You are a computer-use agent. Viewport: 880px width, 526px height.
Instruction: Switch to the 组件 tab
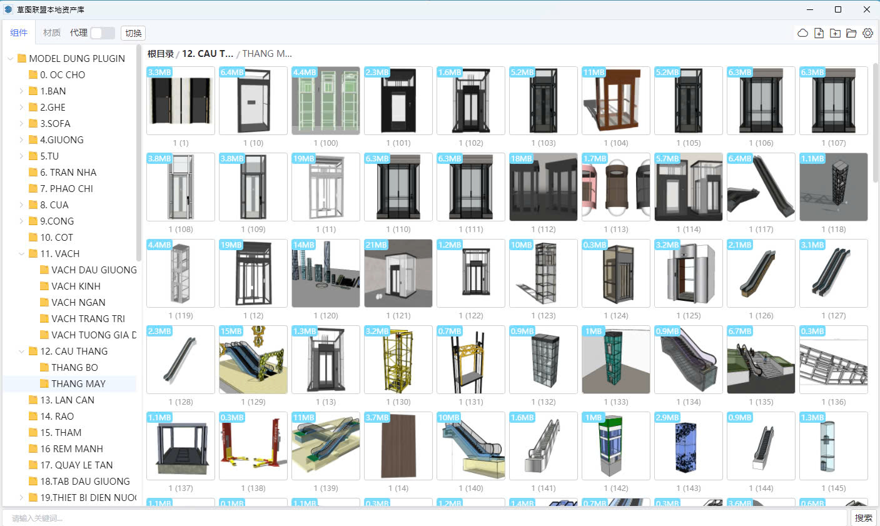[x=19, y=33]
